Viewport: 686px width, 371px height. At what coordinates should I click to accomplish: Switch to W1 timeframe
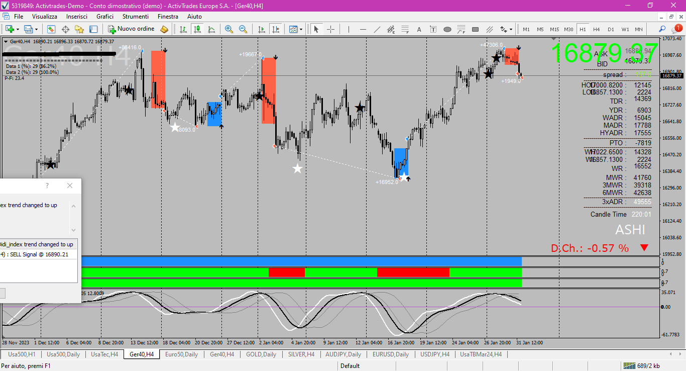pyautogui.click(x=625, y=29)
